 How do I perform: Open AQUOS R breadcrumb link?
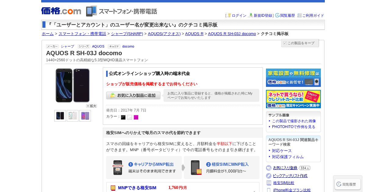[x=194, y=34]
